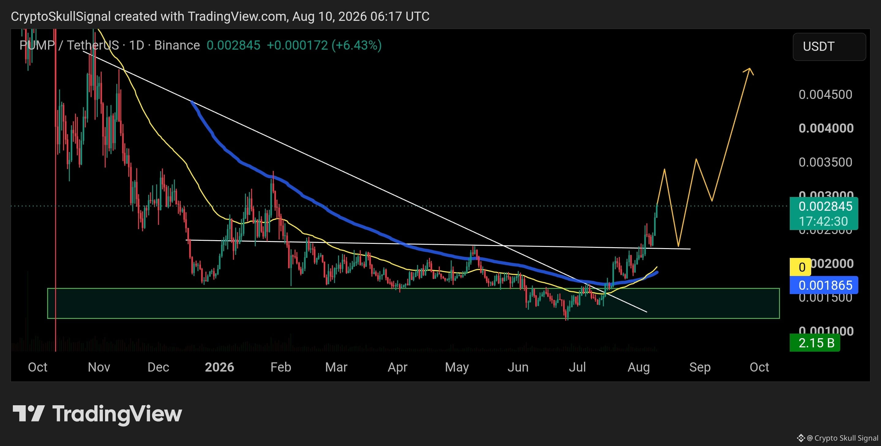Click the 17:42:30 candle countdown timer
The height and width of the screenshot is (446, 881).
[x=823, y=221]
